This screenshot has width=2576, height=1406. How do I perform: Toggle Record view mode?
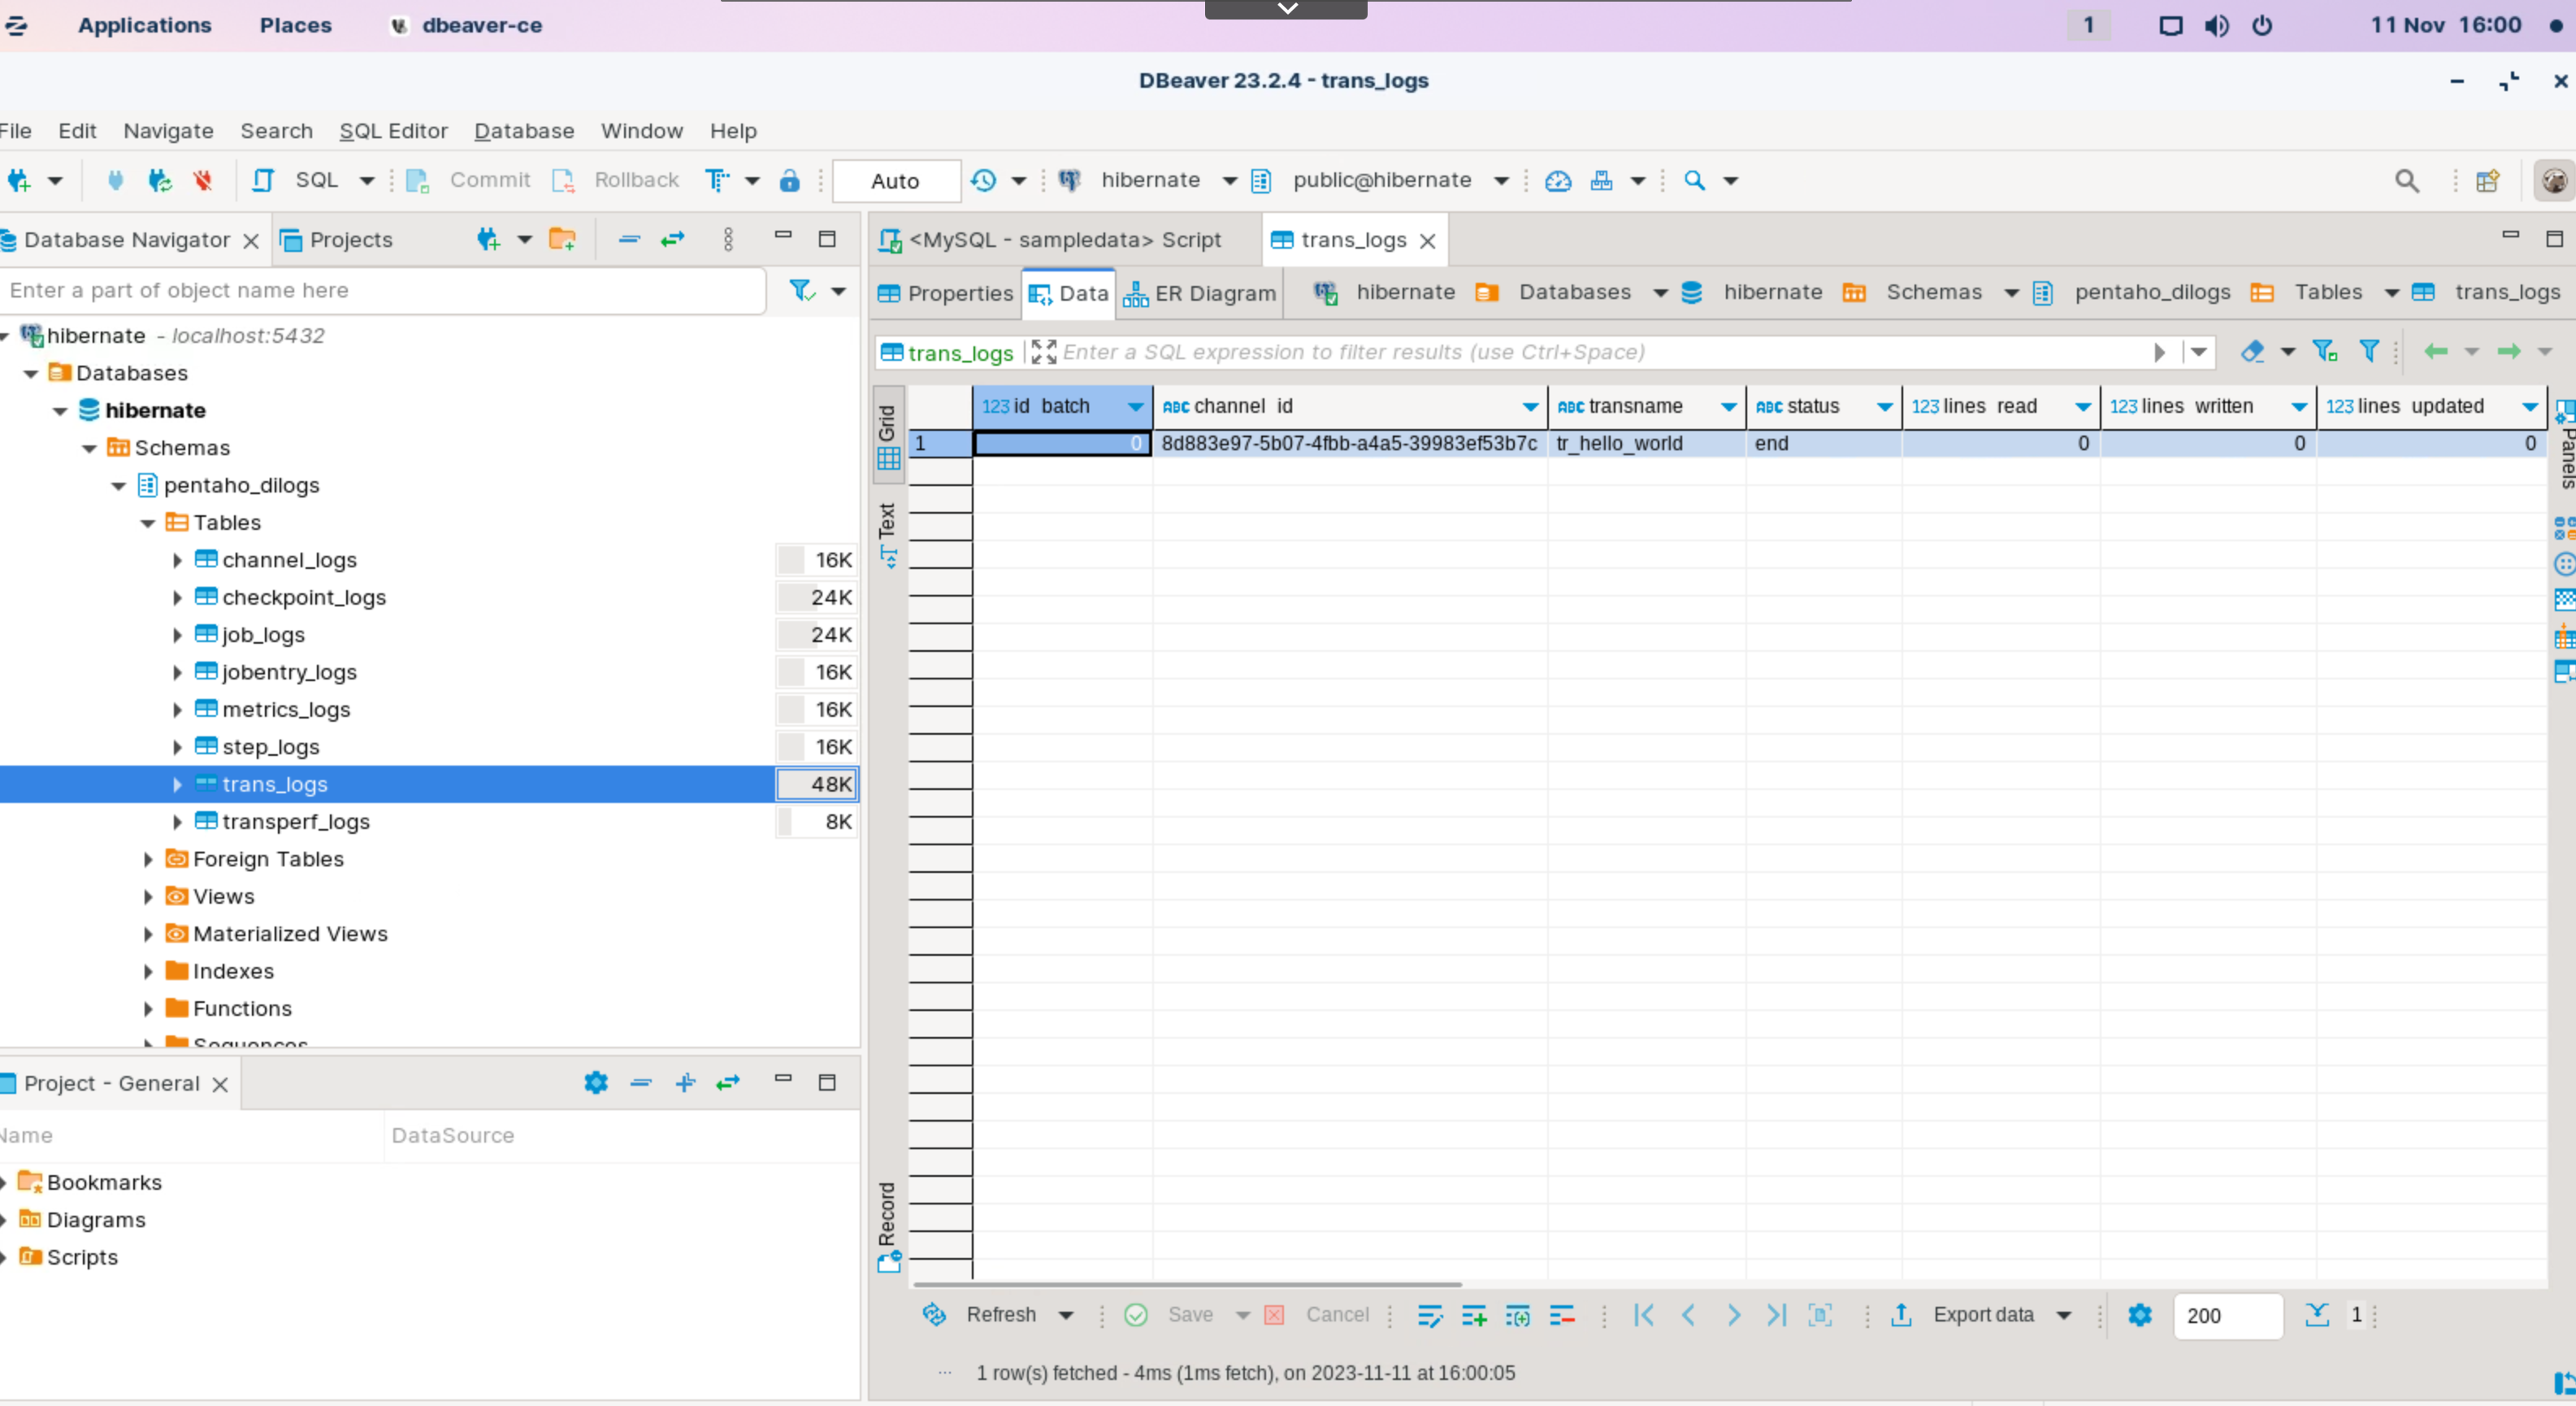[x=887, y=1225]
